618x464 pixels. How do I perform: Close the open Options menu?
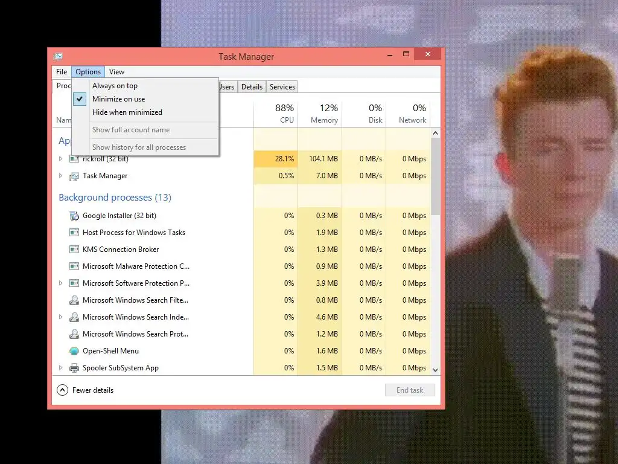(88, 72)
